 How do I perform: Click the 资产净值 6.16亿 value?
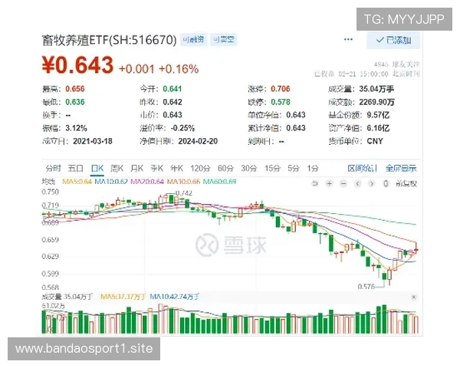tap(378, 128)
